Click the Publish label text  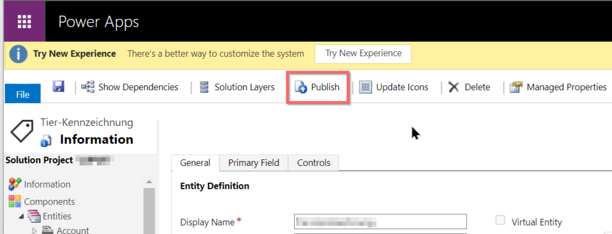point(325,87)
